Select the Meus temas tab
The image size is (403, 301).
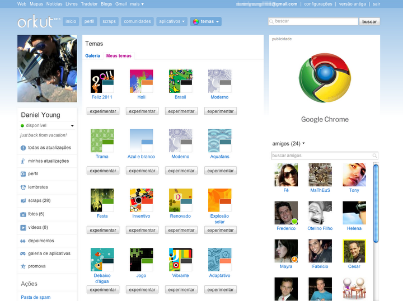pyautogui.click(x=119, y=56)
